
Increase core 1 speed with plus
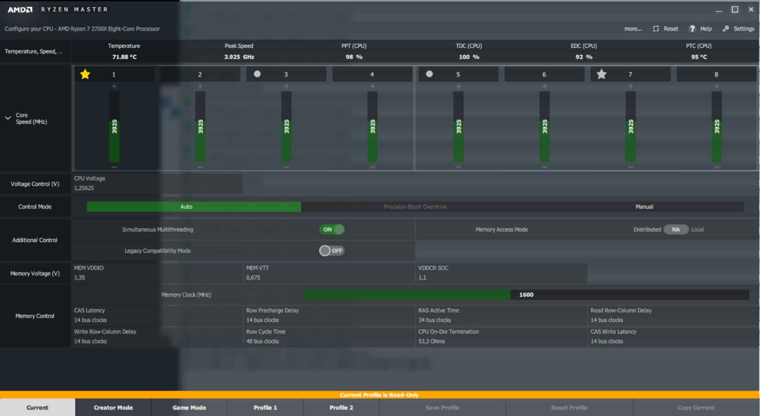pyautogui.click(x=114, y=86)
